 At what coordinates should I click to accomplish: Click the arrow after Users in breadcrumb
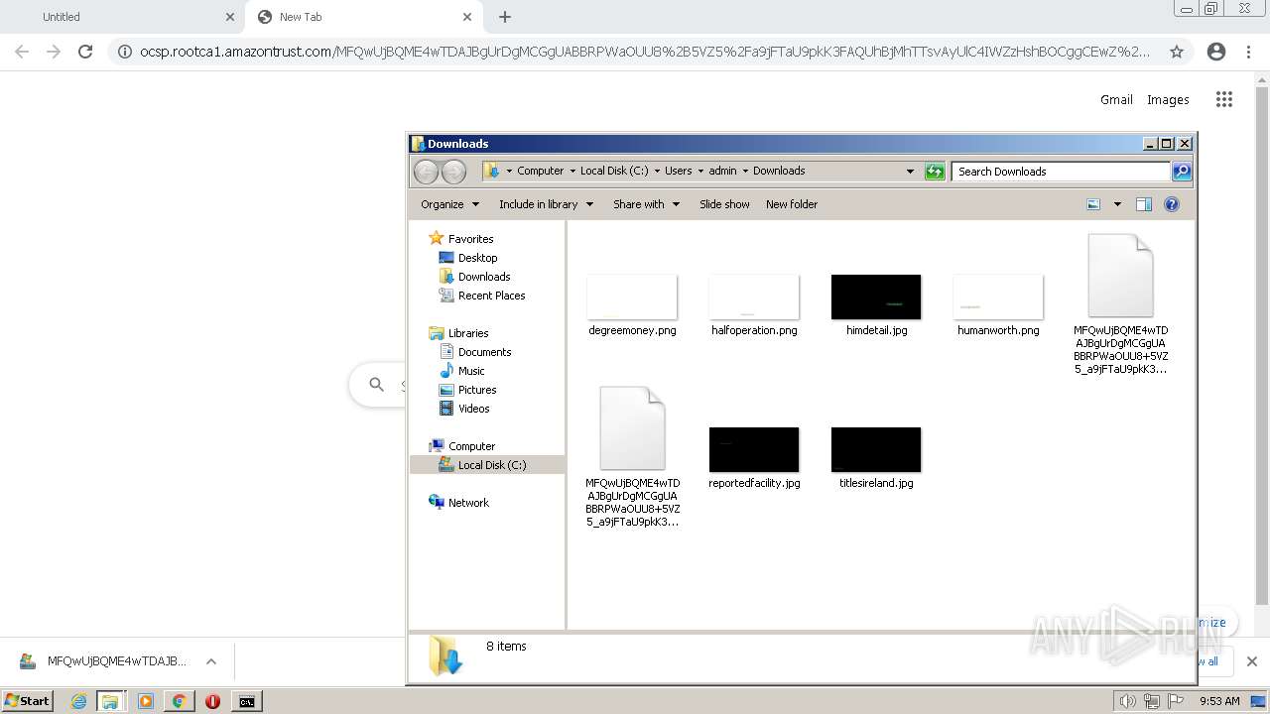(700, 171)
